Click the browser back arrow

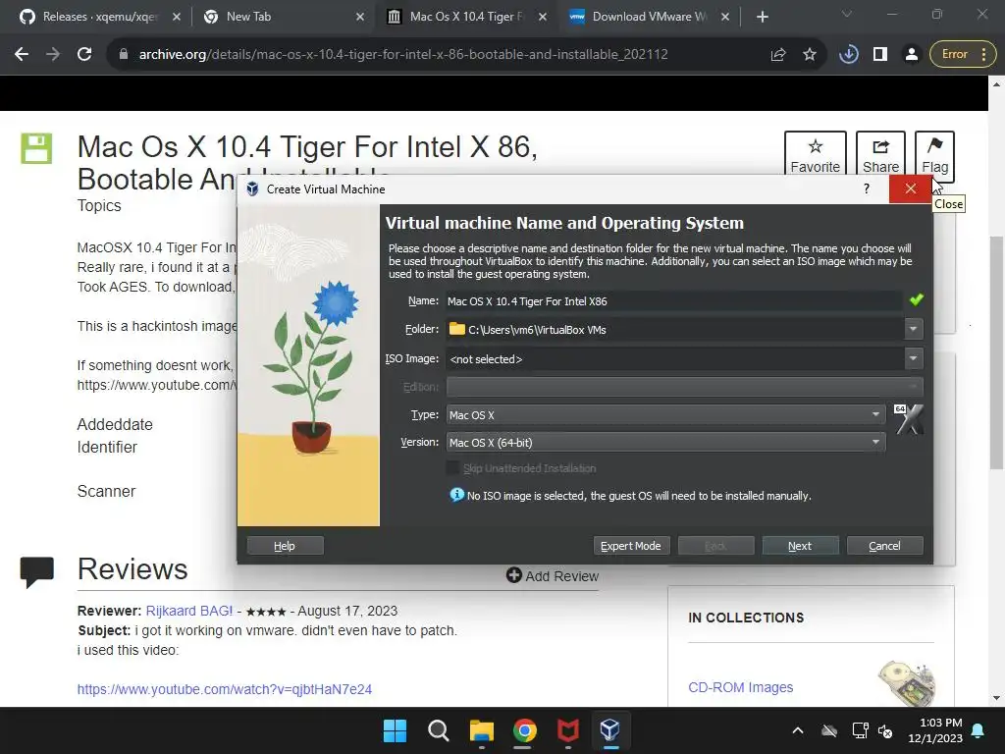pyautogui.click(x=22, y=55)
